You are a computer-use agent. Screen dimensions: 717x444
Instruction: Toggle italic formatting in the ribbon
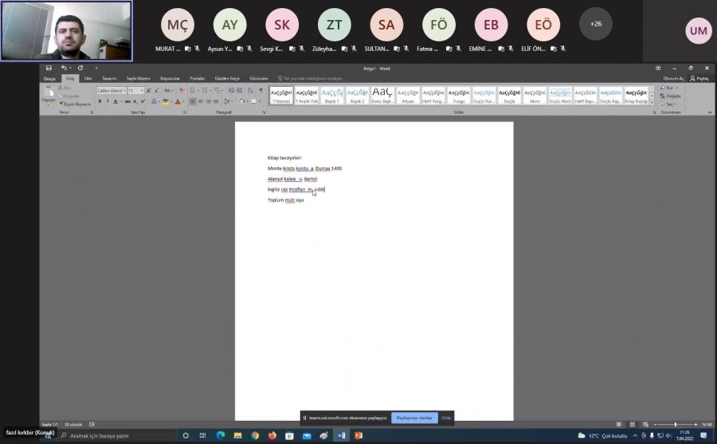[x=108, y=101]
